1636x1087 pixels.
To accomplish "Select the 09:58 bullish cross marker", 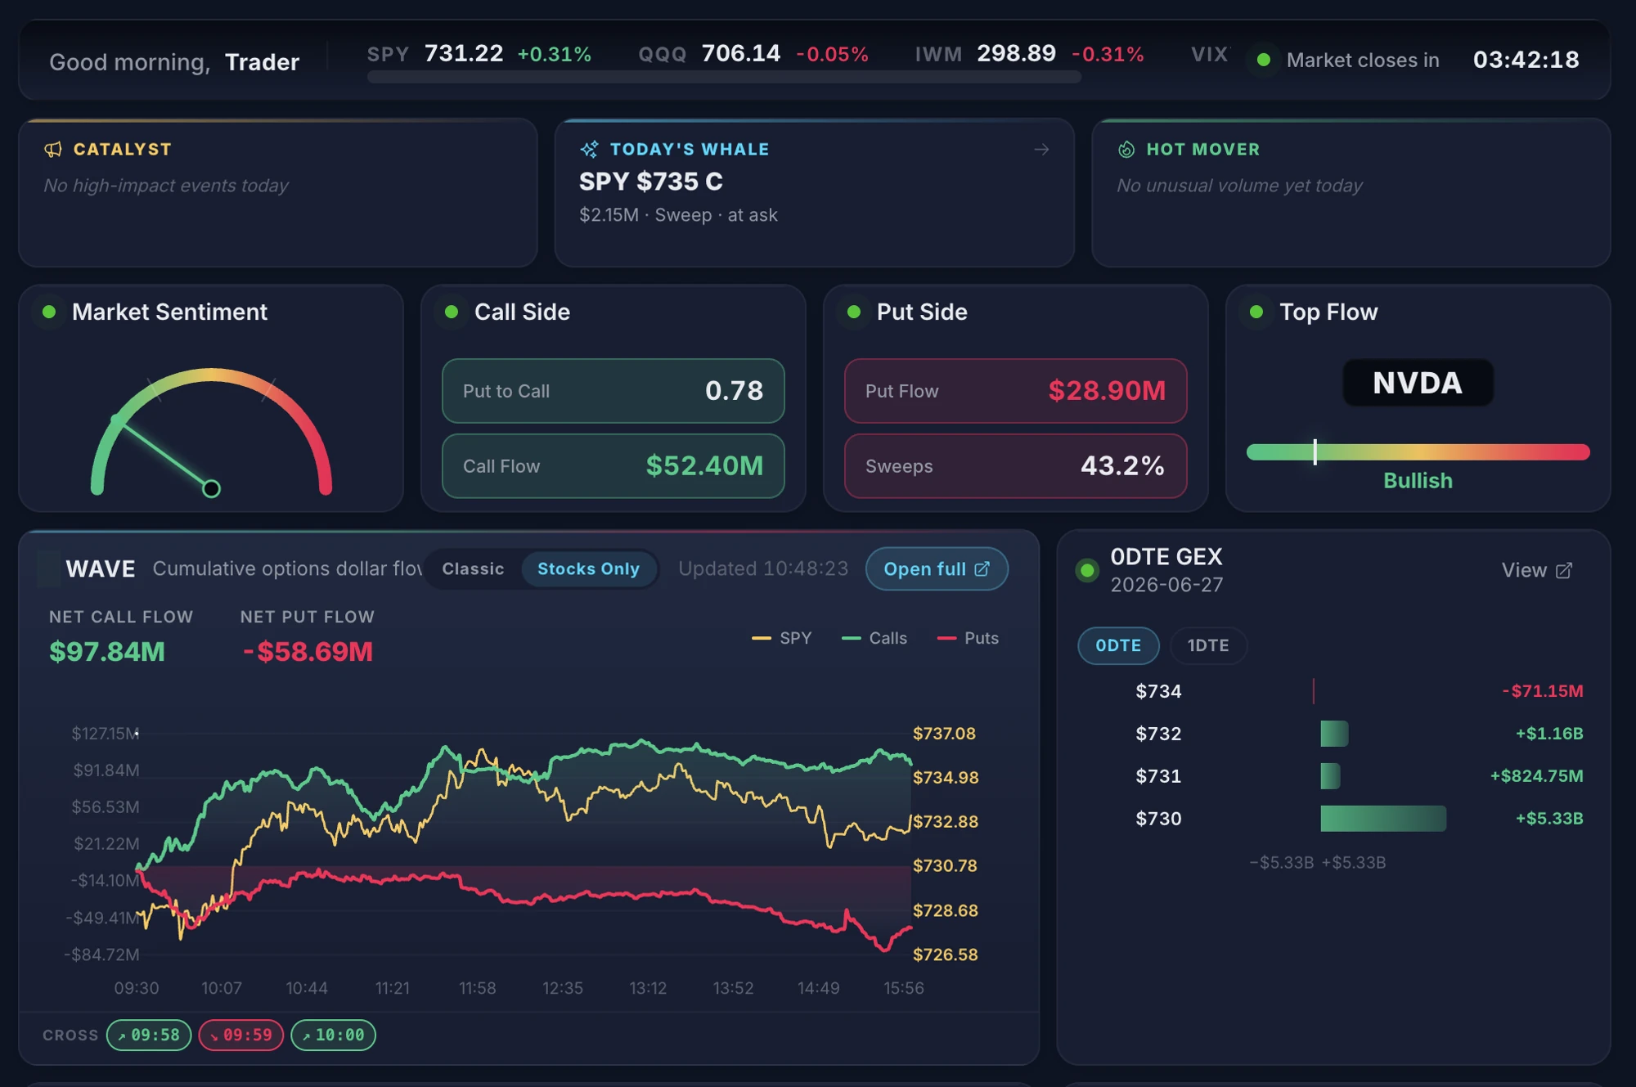I will click(149, 1035).
